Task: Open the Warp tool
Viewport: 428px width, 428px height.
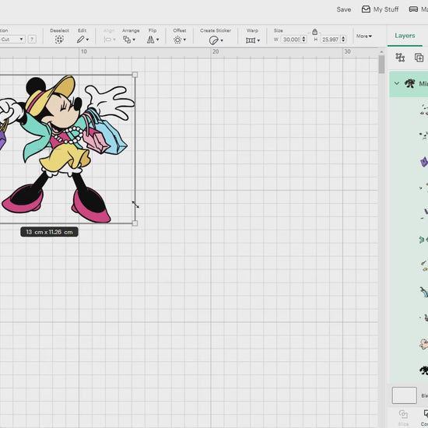Action: 252,40
